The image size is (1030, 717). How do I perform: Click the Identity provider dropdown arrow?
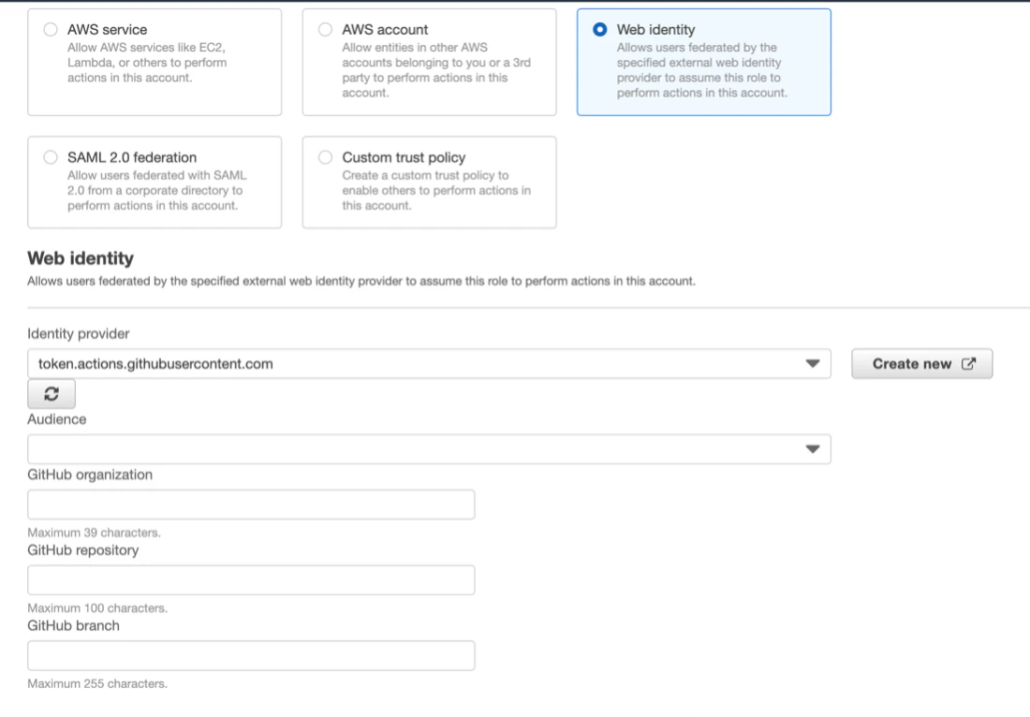[x=813, y=364]
